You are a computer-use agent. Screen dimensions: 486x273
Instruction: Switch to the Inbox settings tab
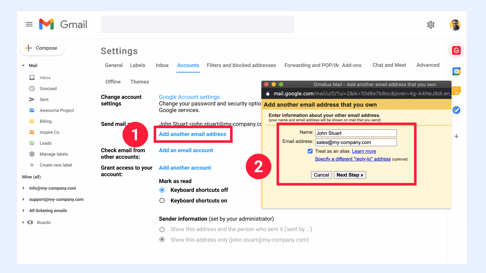pos(162,65)
